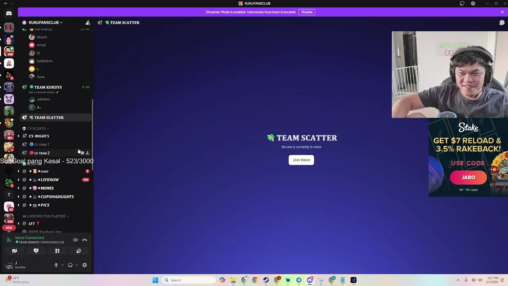Open headphone output options arrow
This screenshot has height=286, width=508.
[x=77, y=265]
